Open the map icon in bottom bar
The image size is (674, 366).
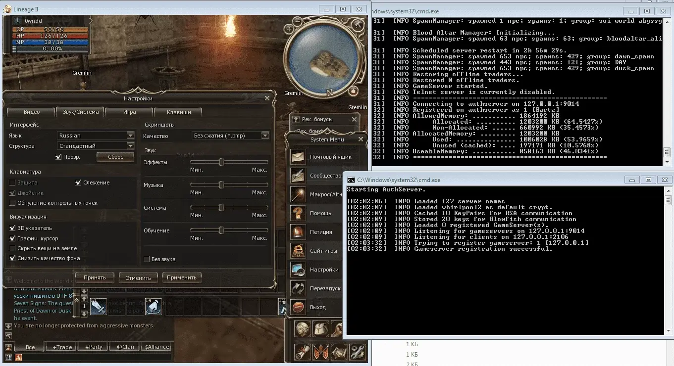pos(339,351)
